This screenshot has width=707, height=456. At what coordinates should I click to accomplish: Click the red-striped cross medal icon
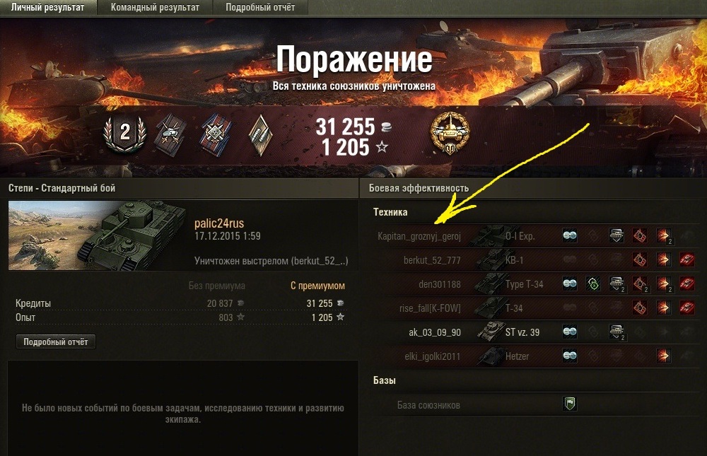tap(216, 134)
